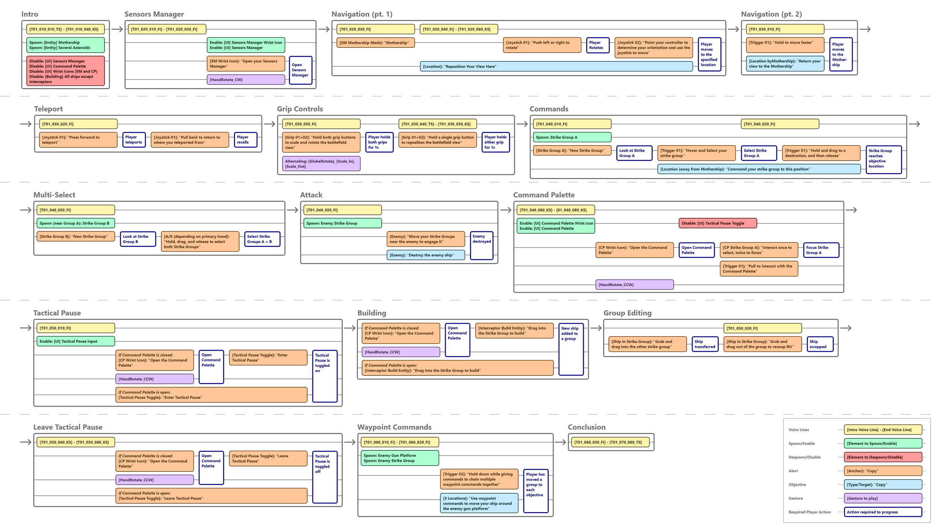Select the Grip Controls heading
Viewport: 940px width, 529px height.
[x=300, y=109]
